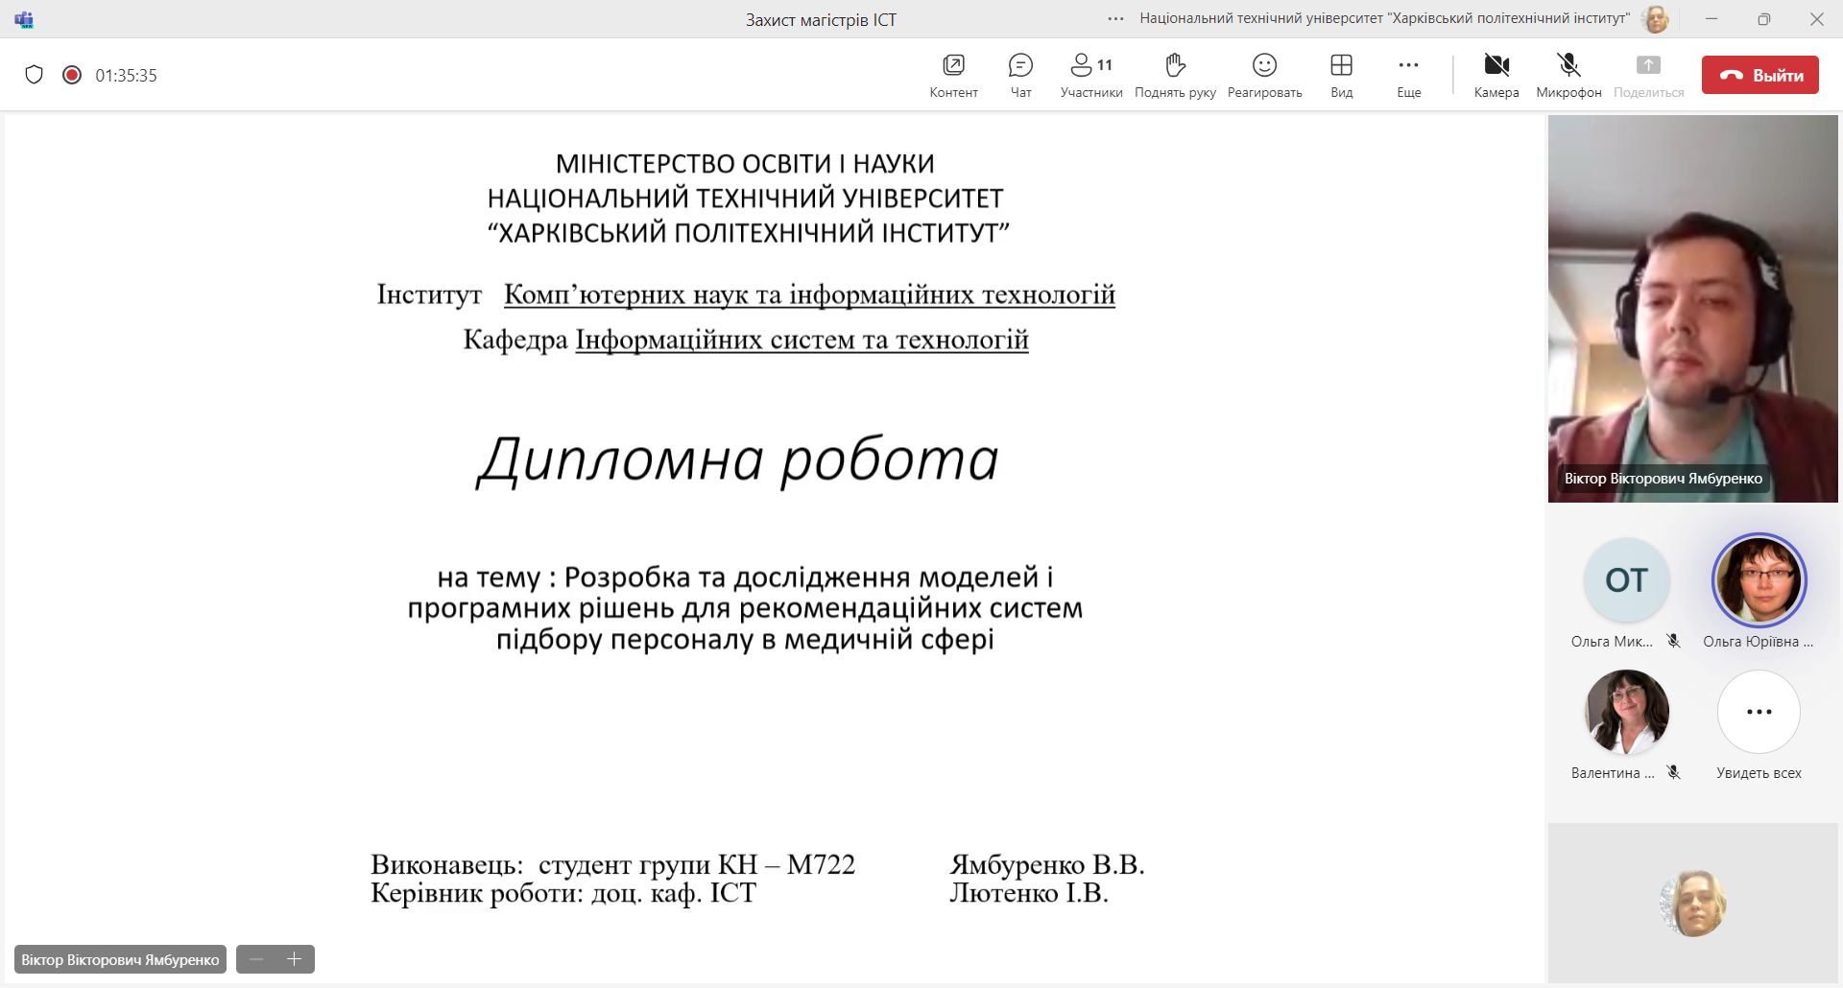
Task: Select Ольга Юріївна participant avatar
Action: [1759, 580]
